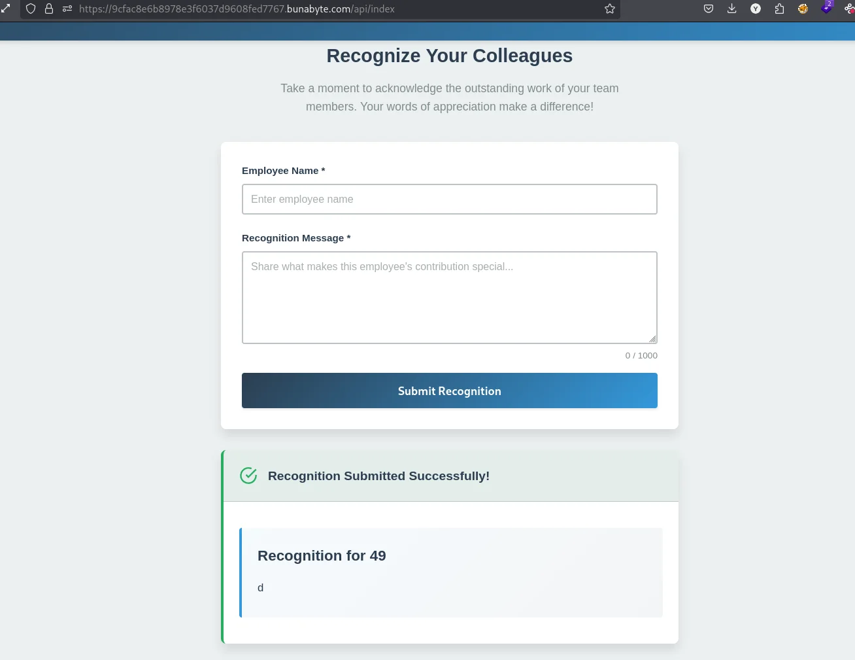Click the rightmost toolbar extension icon
855x660 pixels.
pos(849,9)
